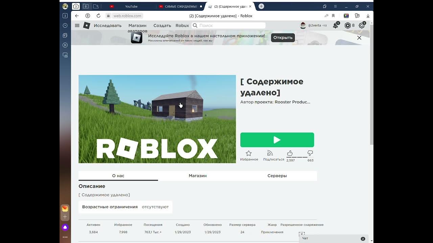The width and height of the screenshot is (433, 243).
Task: Add a site via sidebar plus icon
Action: [65, 217]
